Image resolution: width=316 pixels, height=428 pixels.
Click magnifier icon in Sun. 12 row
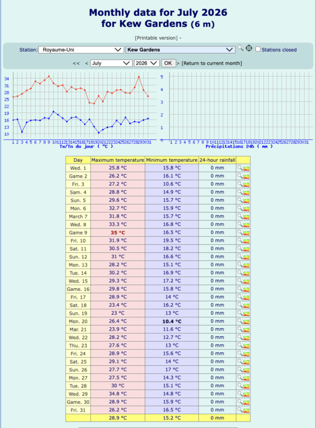pyautogui.click(x=240, y=256)
